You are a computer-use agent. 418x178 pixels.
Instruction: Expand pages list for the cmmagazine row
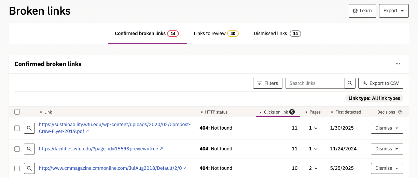(x=313, y=168)
